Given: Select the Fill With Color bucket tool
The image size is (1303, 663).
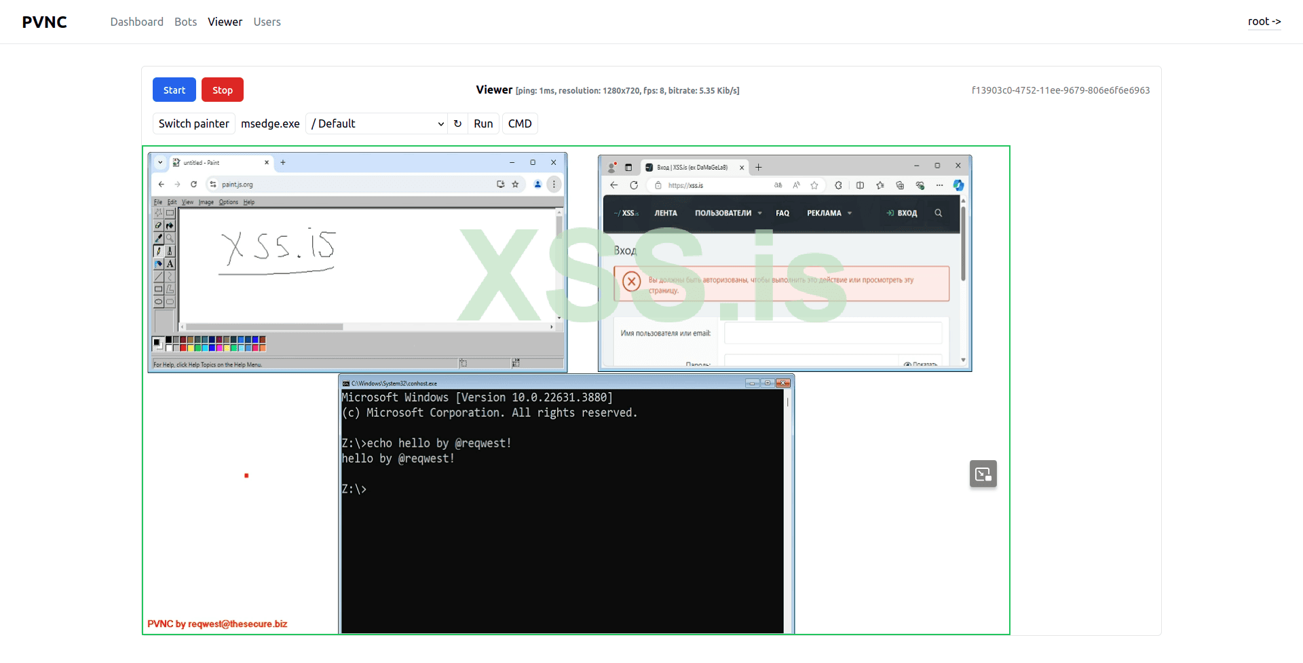Looking at the screenshot, I should point(170,226).
